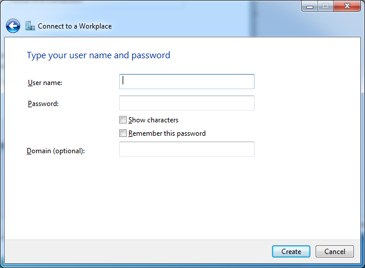Click the Connect to a Workplace icon

tap(30, 26)
